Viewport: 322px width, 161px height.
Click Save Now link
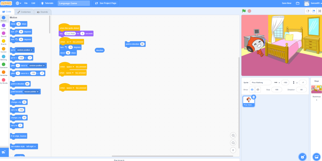coord(286,3)
